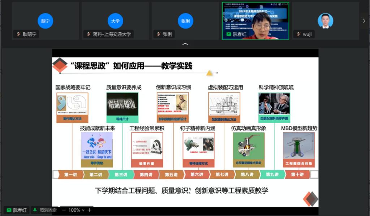Click the 第五讲 timeline arrow on slide
Image resolution: width=370 pixels, height=216 pixels.
click(x=171, y=175)
